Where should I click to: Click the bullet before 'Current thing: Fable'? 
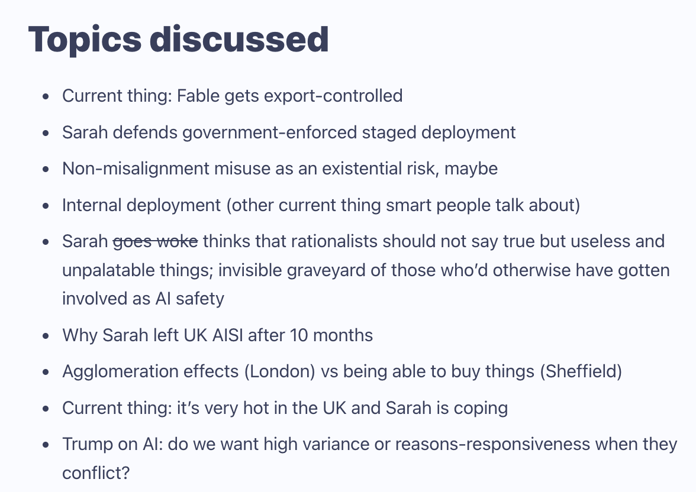[x=45, y=96]
